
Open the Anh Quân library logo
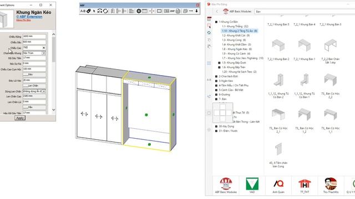point(278,184)
